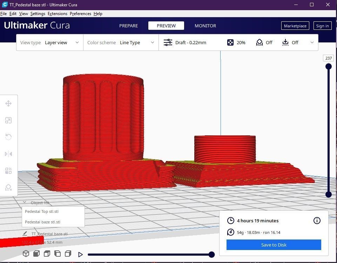Viewport: 337px width, 263px height.
Task: Open the Color scheme dropdown
Action: 121,42
